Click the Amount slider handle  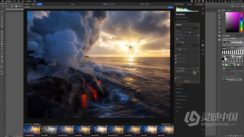pyautogui.click(x=190, y=32)
